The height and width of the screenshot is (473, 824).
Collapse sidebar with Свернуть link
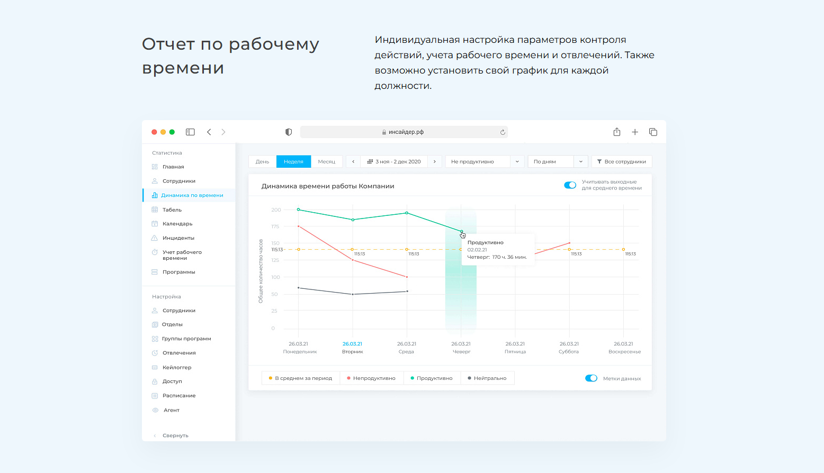(175, 435)
